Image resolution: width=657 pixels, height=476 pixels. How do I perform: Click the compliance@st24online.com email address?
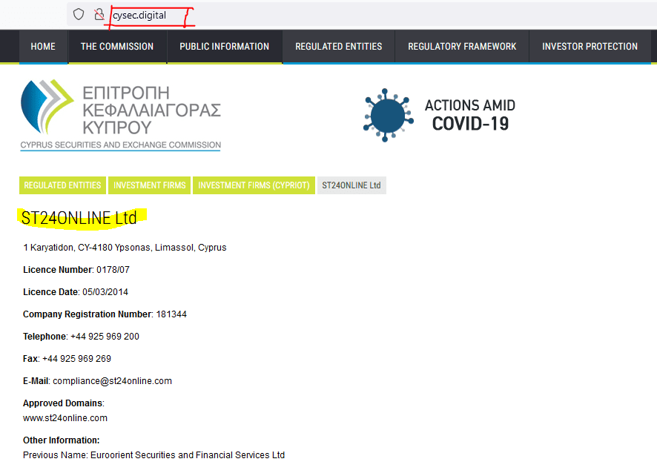point(112,381)
